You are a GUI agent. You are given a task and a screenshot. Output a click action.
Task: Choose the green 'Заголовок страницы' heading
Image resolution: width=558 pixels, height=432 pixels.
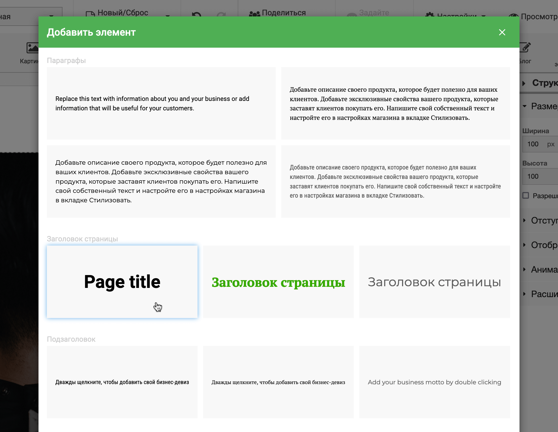[278, 282]
